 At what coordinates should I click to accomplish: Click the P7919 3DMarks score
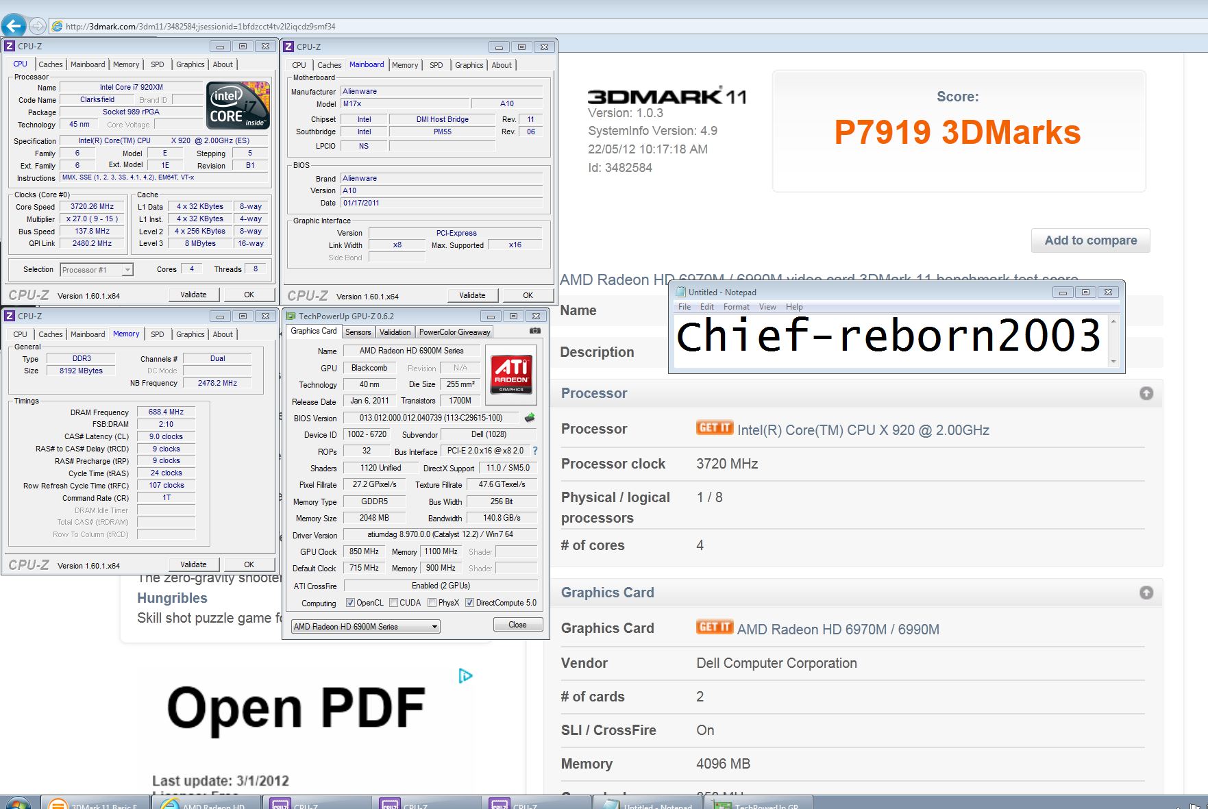pyautogui.click(x=957, y=132)
